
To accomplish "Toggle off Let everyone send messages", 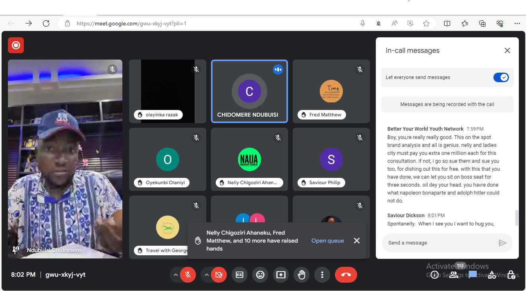I will point(501,77).
